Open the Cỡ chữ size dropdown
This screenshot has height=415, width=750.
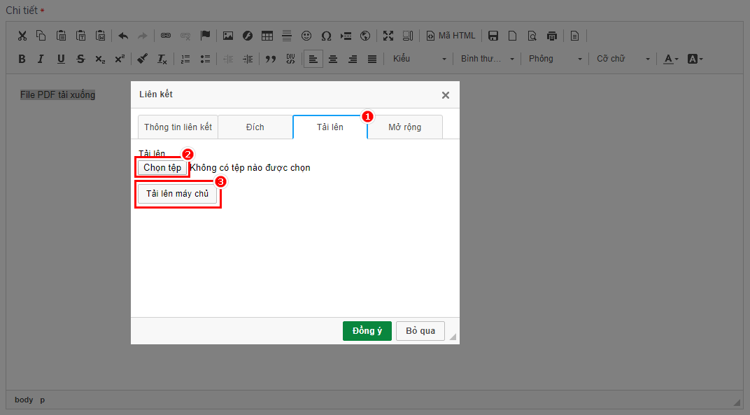coord(623,59)
